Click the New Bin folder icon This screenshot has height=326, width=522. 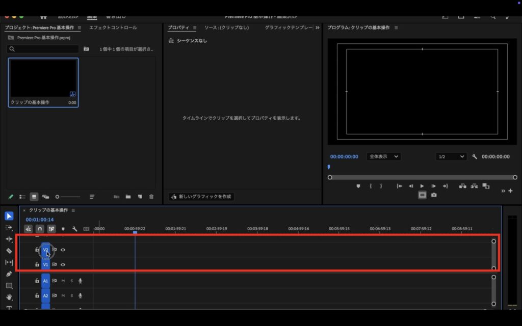(x=128, y=197)
